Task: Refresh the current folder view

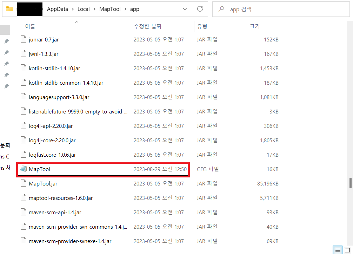Action: click(x=200, y=9)
